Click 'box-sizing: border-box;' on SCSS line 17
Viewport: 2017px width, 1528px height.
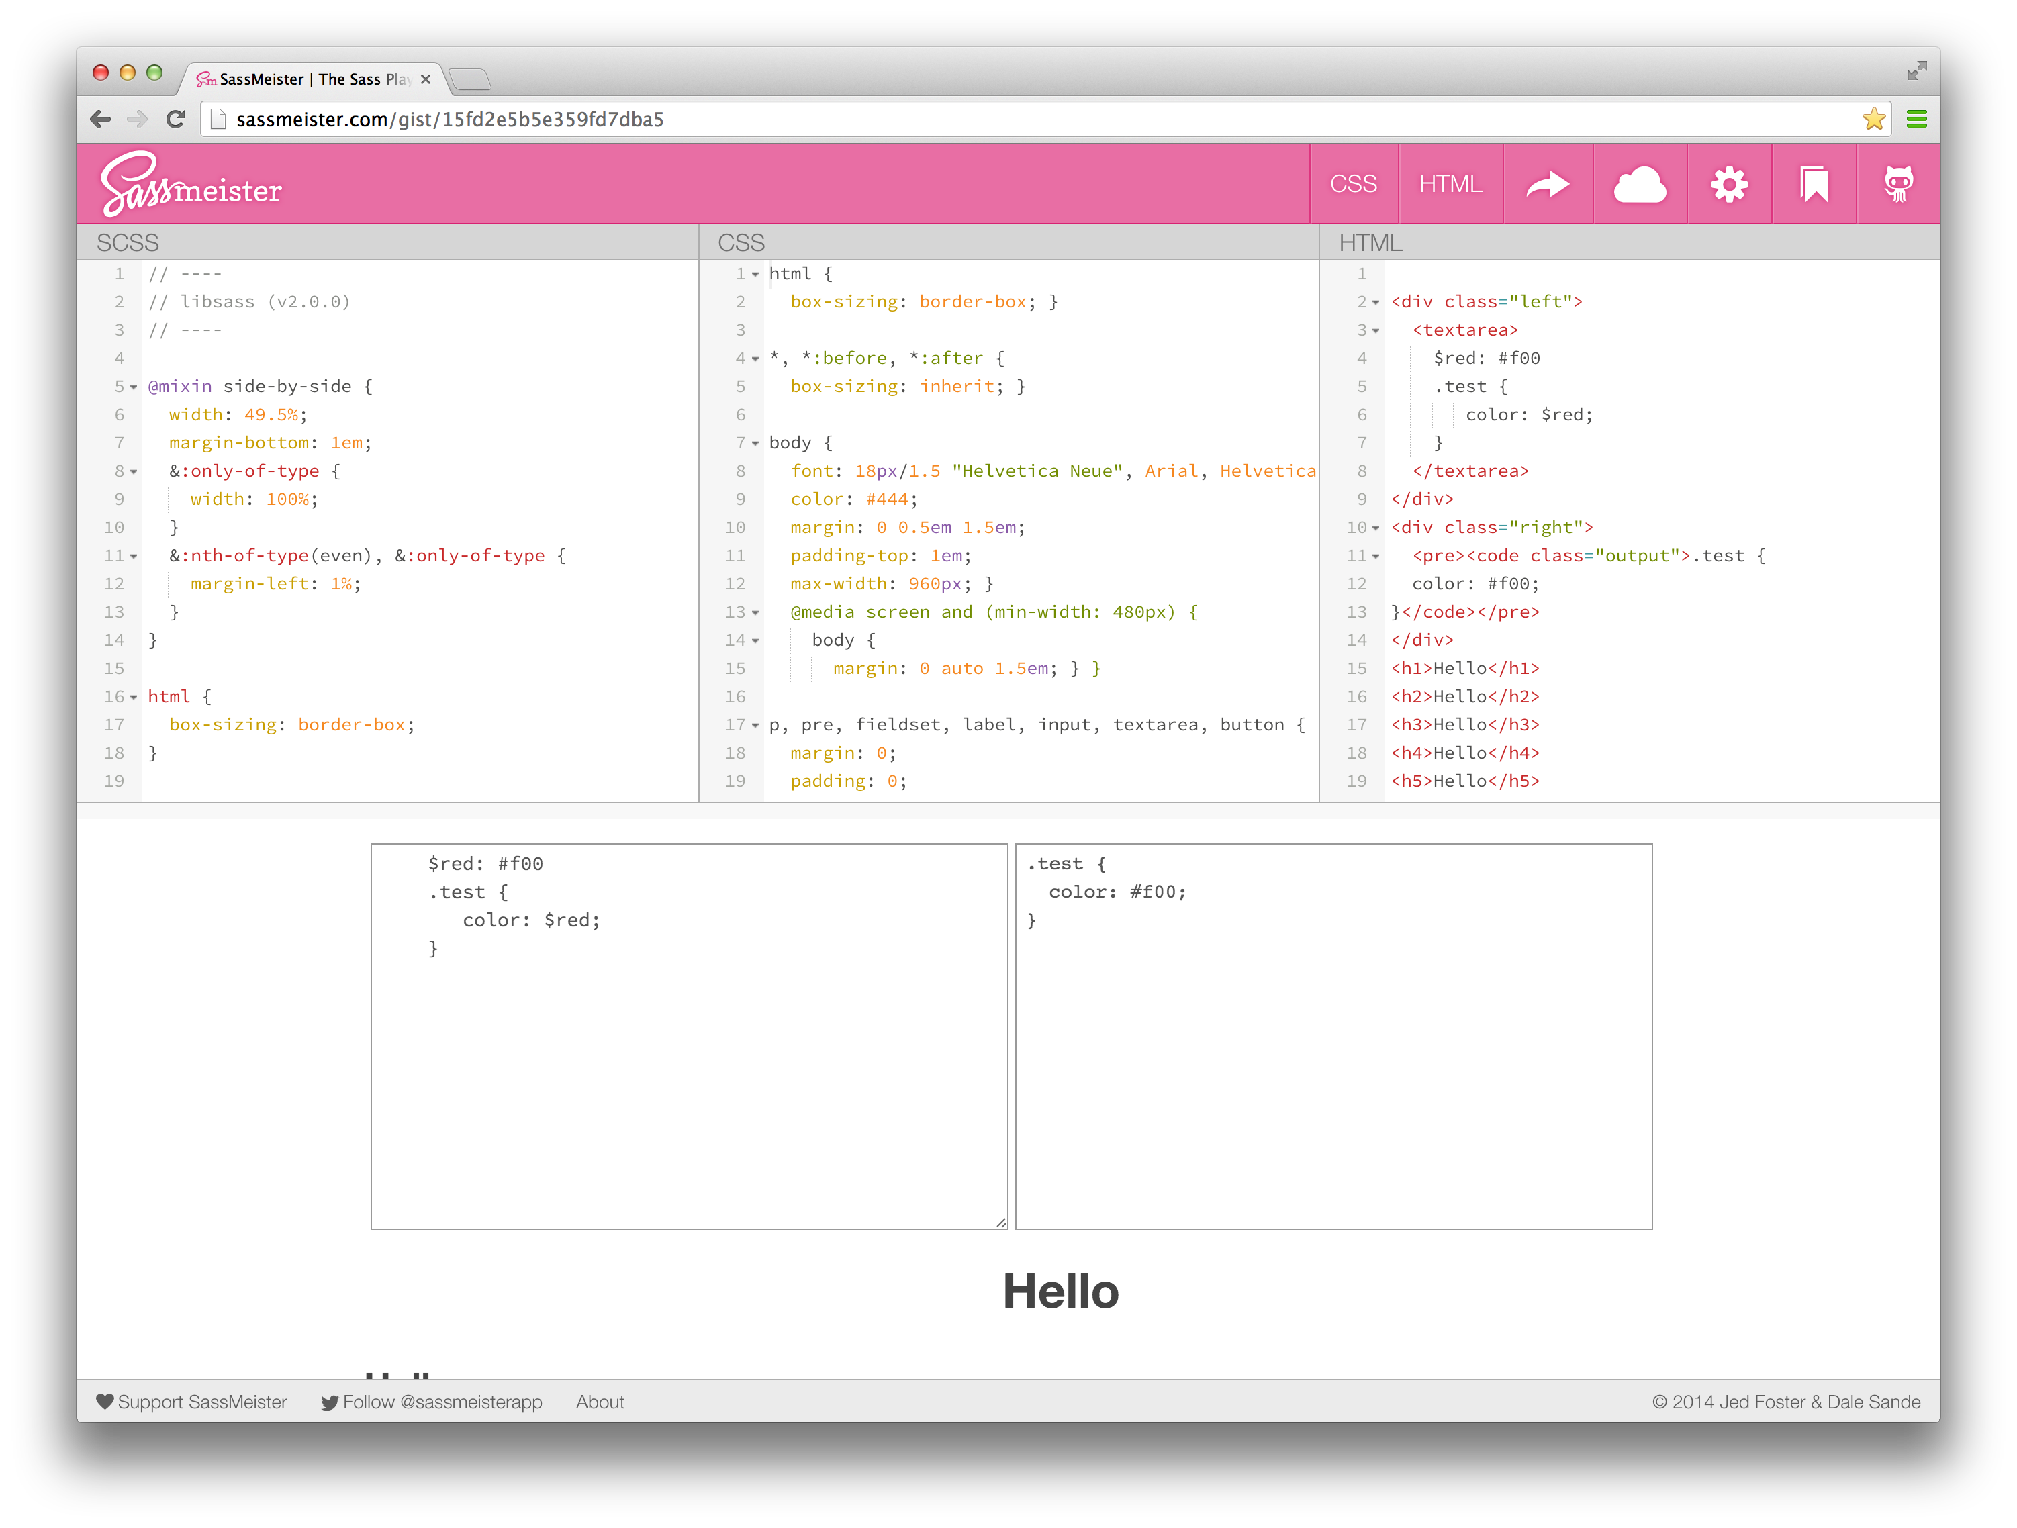[292, 725]
